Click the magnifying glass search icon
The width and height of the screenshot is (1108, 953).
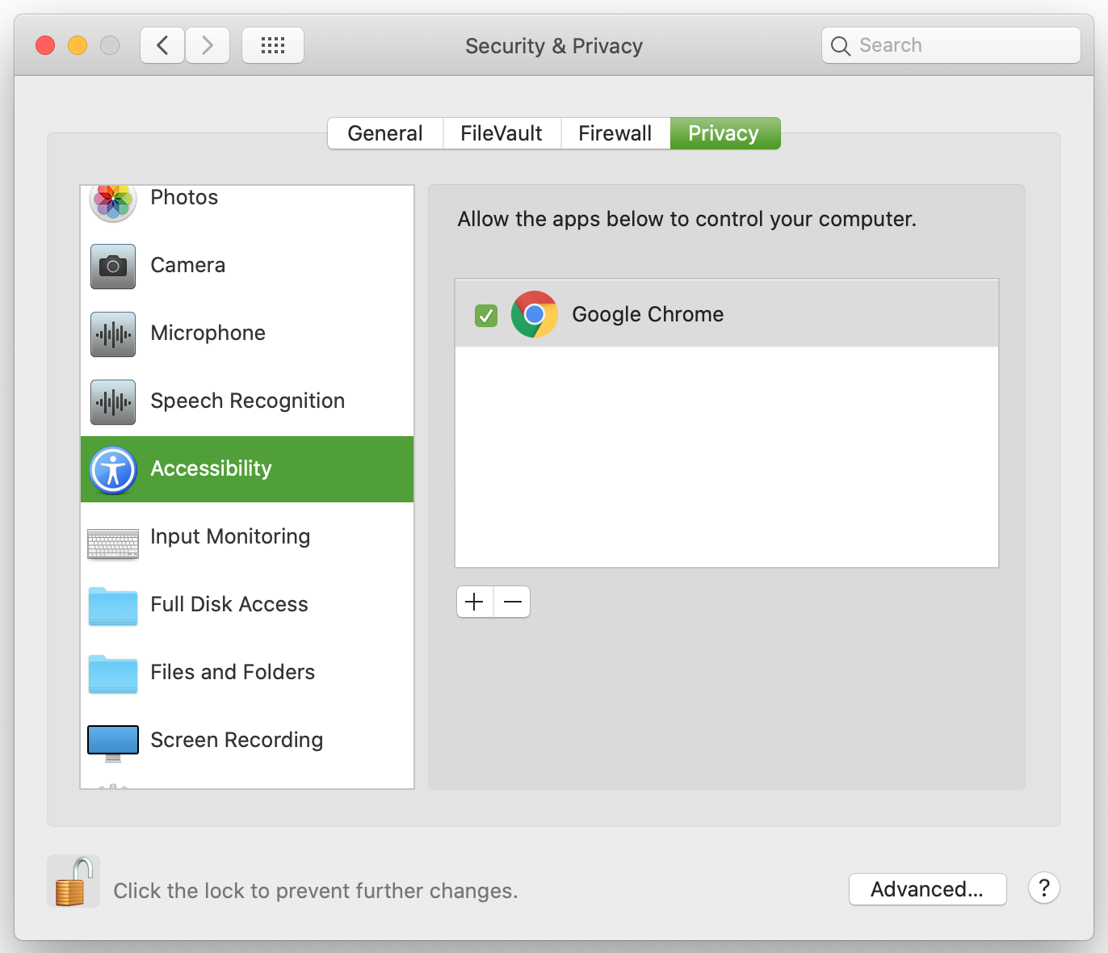point(841,46)
